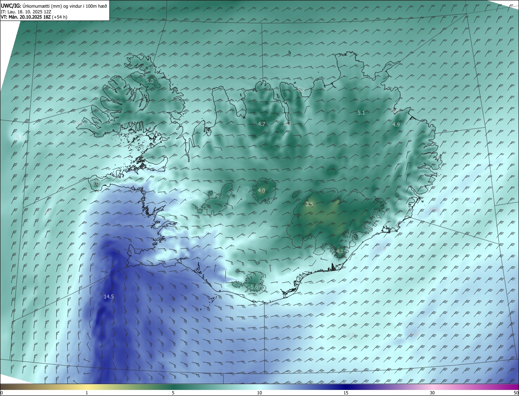Click the 3.5 minimum value on Vatnajökull

[310, 204]
